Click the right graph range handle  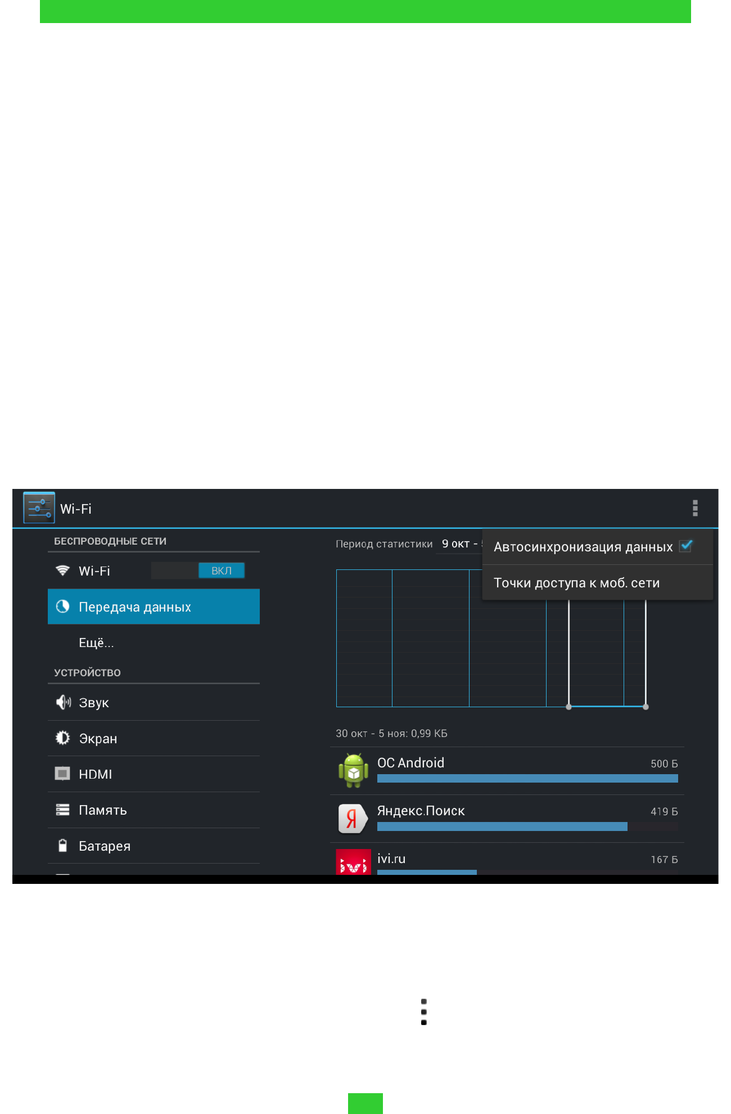(646, 707)
